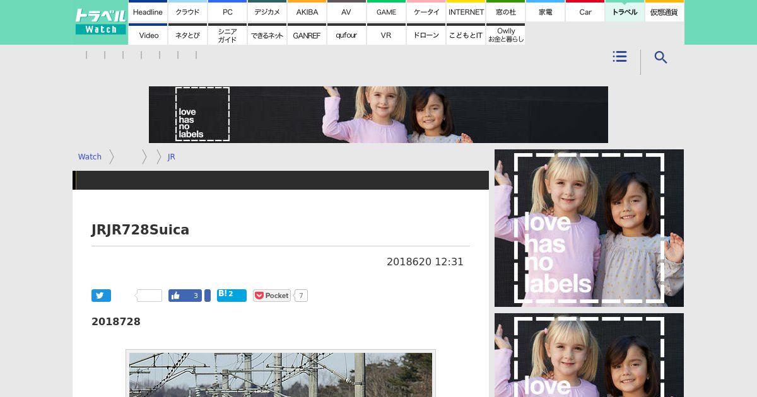Open the search magnifier icon

(x=660, y=57)
